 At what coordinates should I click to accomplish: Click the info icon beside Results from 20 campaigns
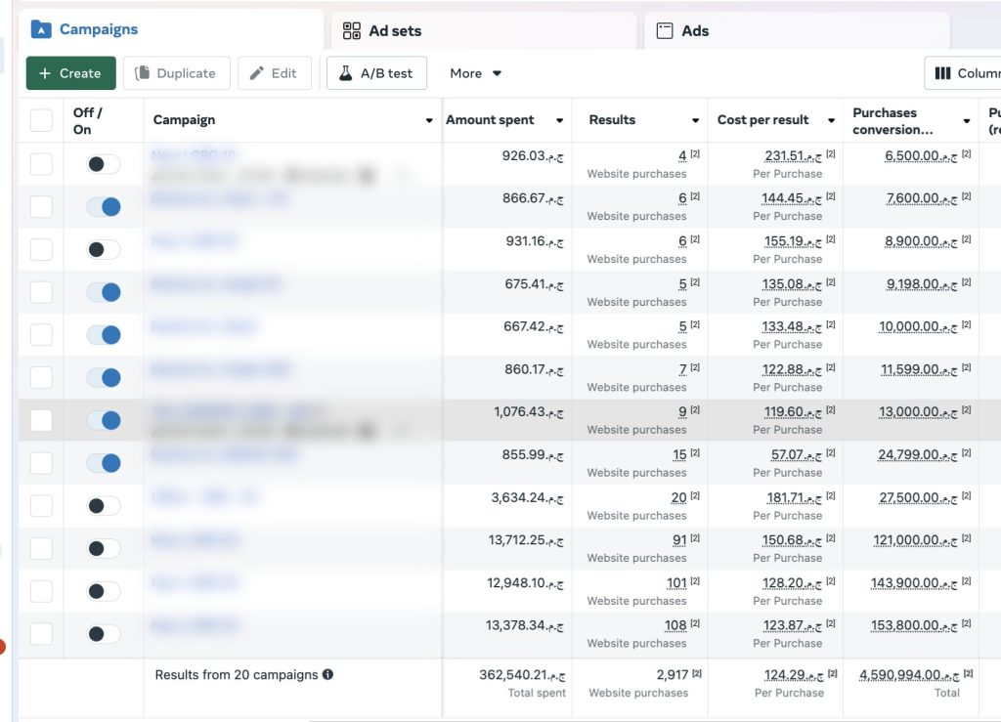coord(328,674)
